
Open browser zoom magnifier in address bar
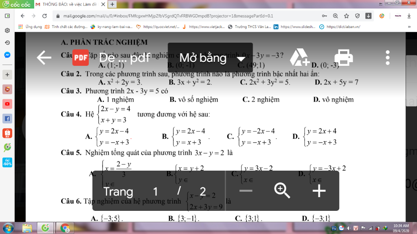(x=336, y=16)
